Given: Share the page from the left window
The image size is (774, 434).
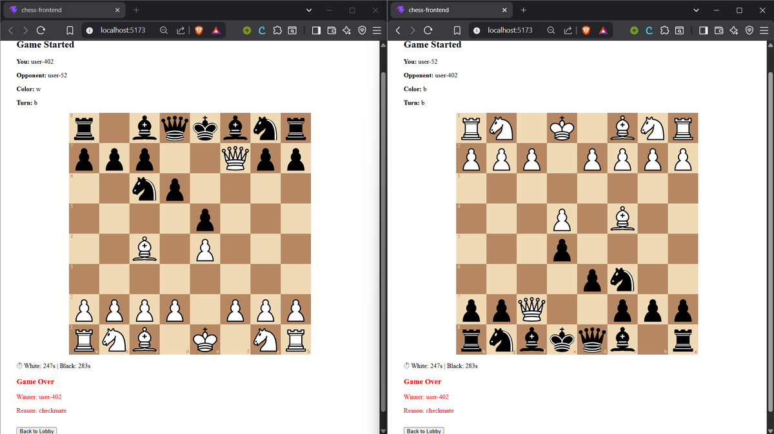Looking at the screenshot, I should pos(181,30).
